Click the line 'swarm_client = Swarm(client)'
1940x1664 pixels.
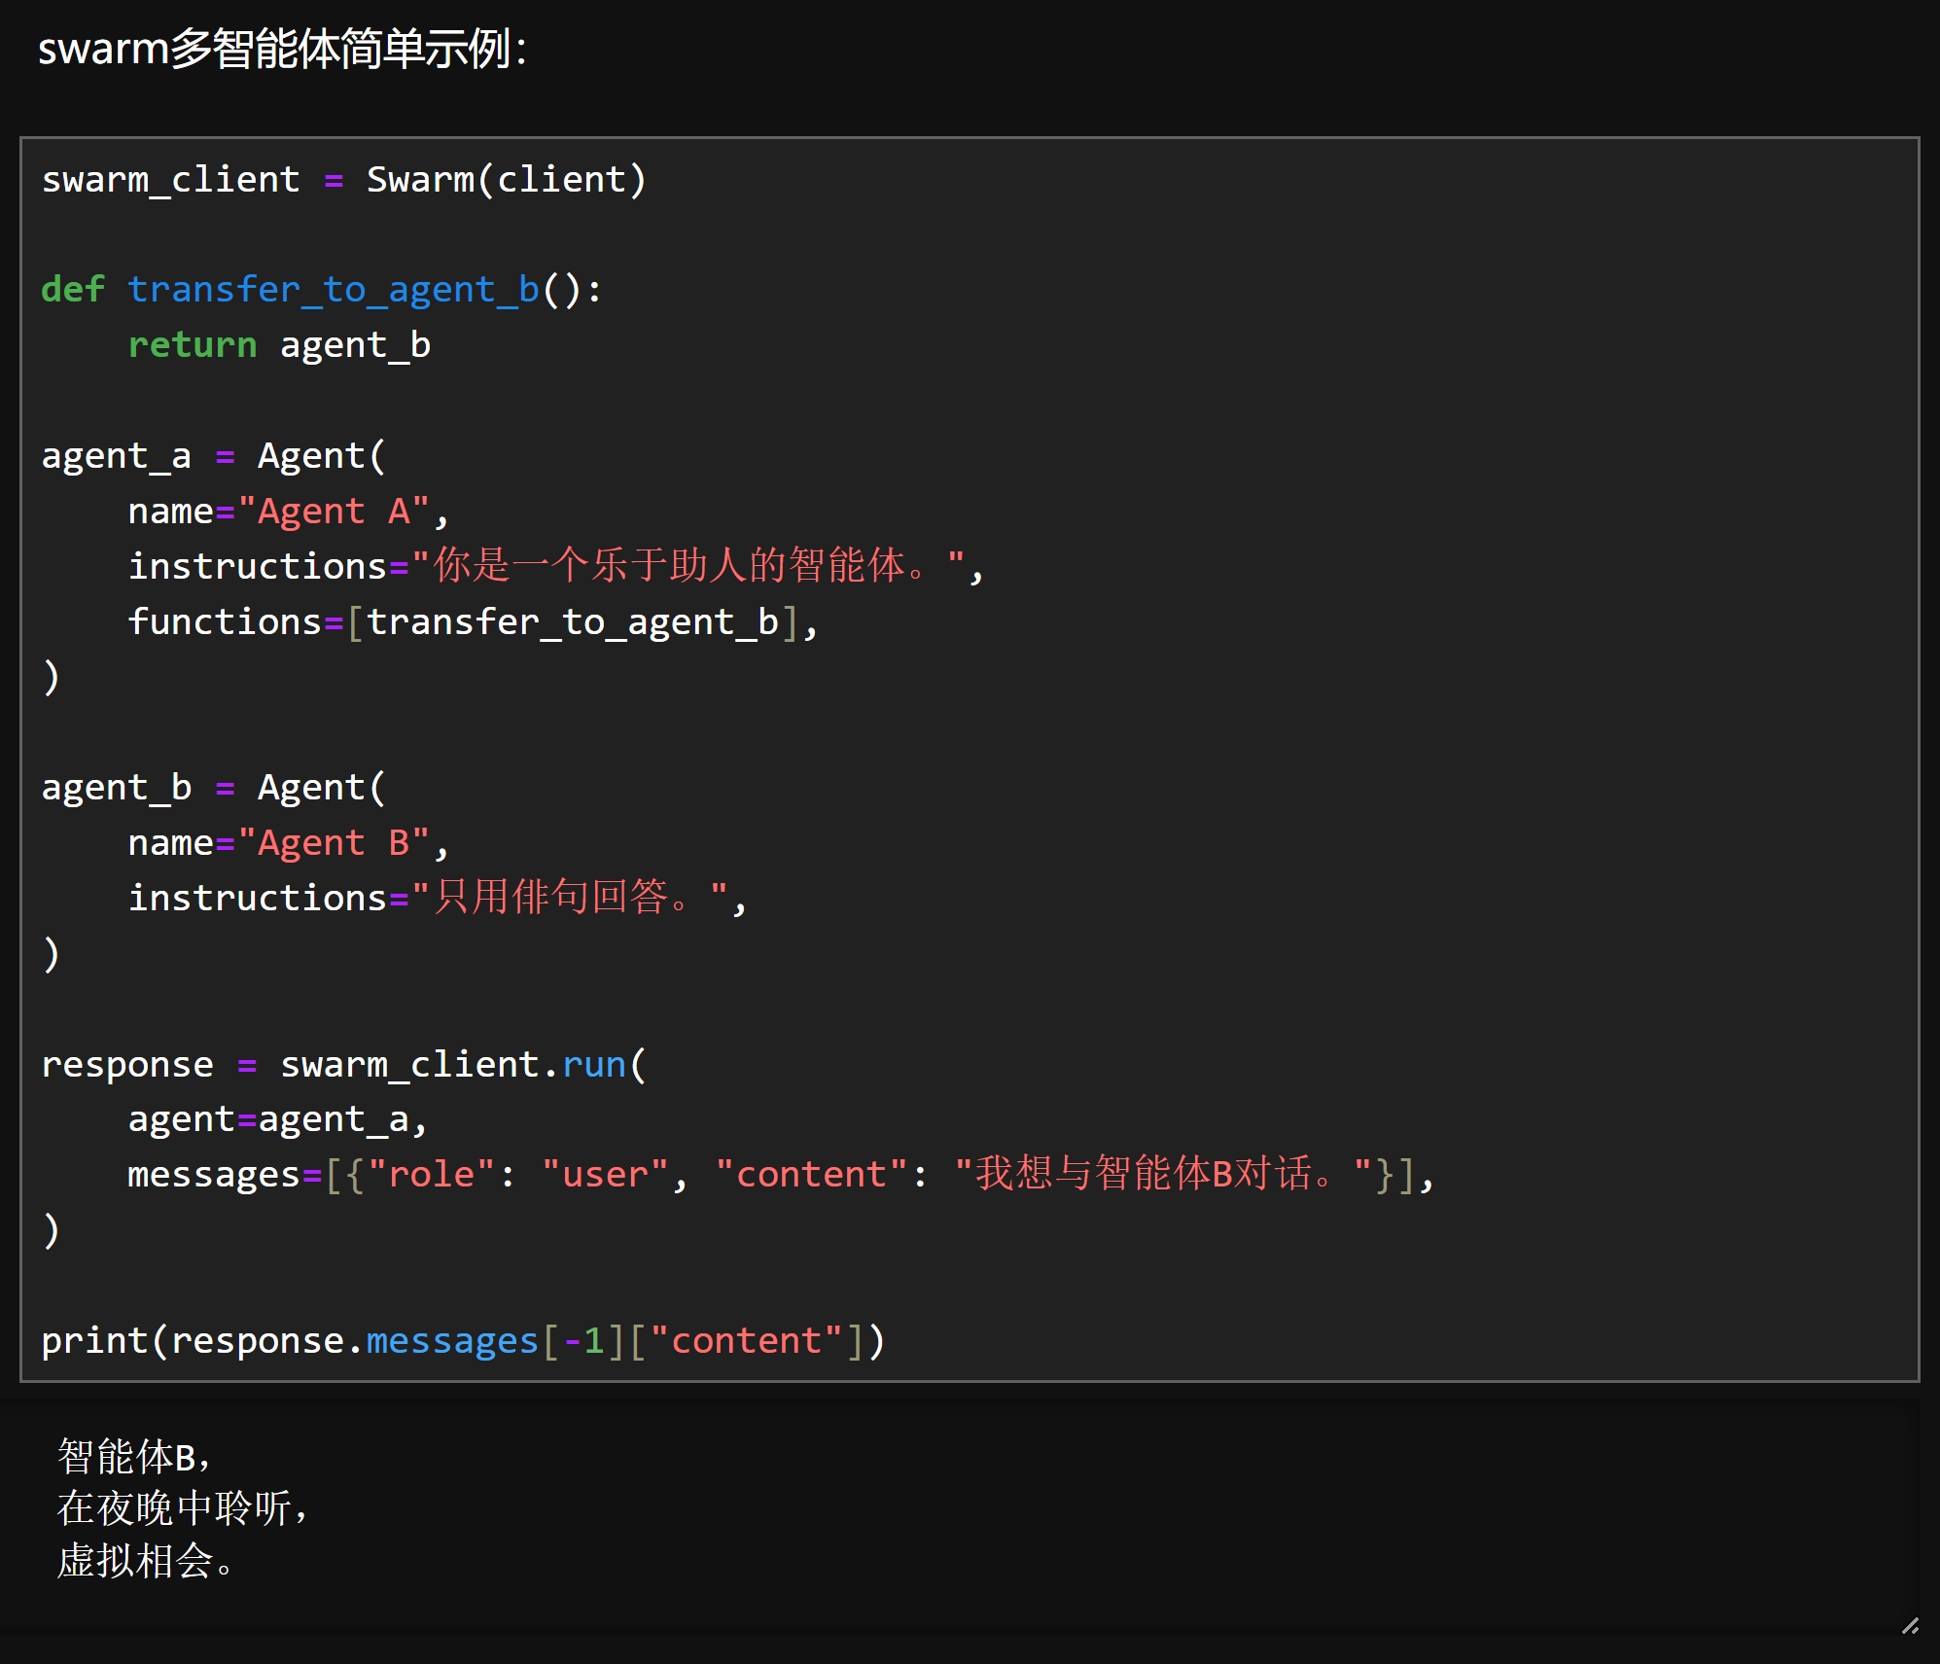[x=344, y=180]
